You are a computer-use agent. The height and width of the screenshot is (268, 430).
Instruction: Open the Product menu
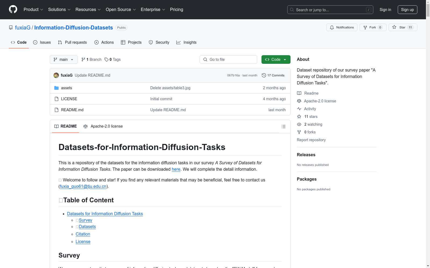pyautogui.click(x=33, y=10)
